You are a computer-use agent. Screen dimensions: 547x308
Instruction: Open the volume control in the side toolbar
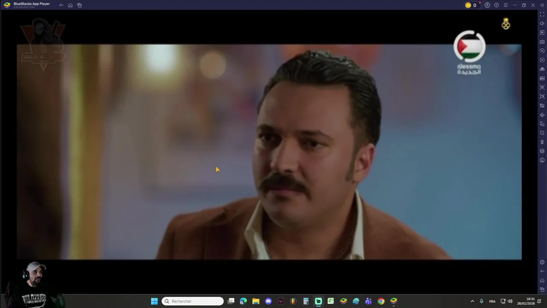[x=542, y=24]
